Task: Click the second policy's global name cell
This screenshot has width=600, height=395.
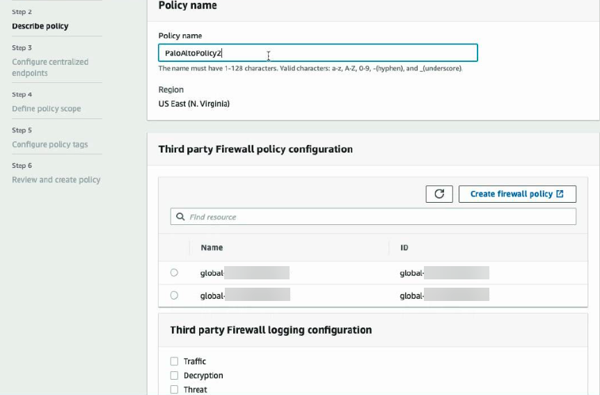Action: coord(244,295)
